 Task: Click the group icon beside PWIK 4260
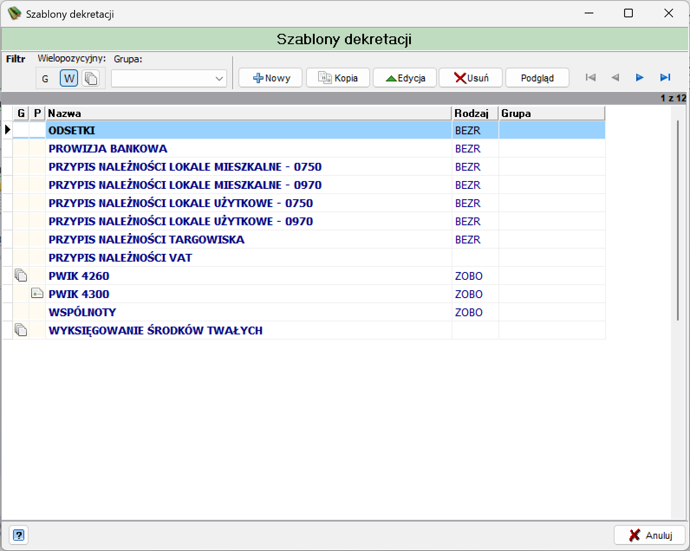pyautogui.click(x=21, y=275)
